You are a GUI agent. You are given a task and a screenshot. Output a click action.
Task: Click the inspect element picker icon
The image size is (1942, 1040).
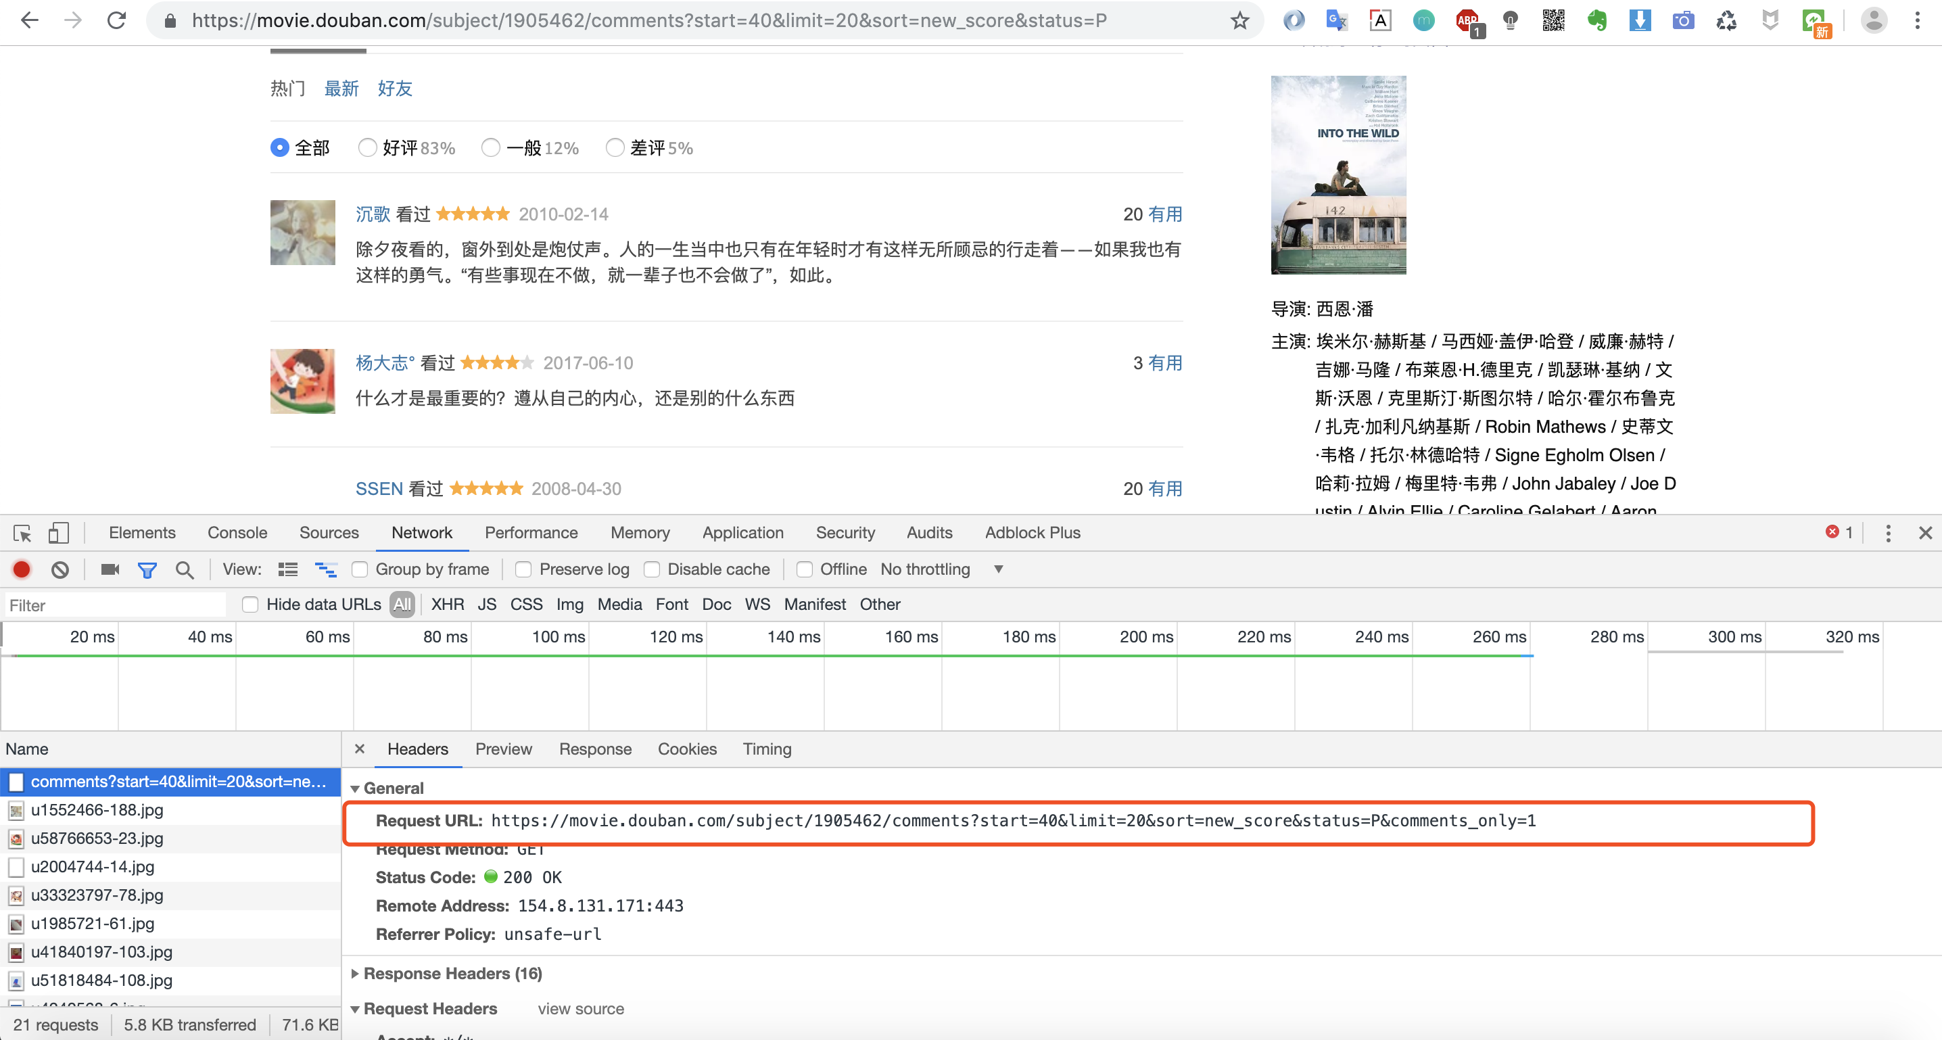point(22,531)
